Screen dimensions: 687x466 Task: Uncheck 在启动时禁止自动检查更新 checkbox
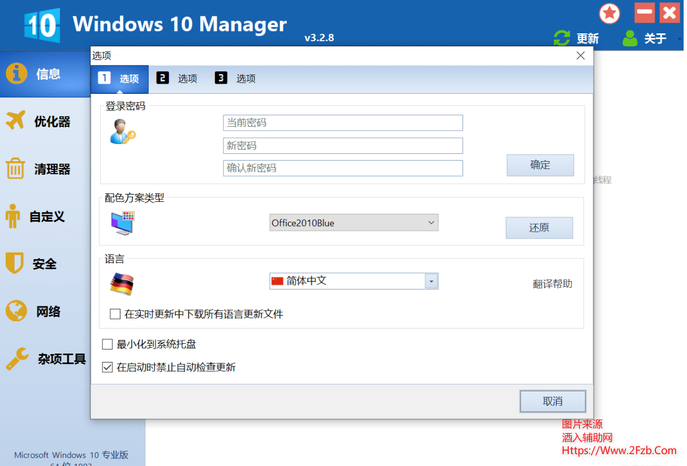(x=107, y=367)
